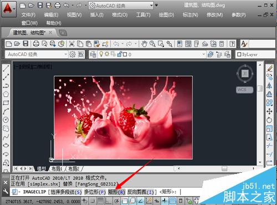Switch to the 布局2 layout tab
277x205 pixels.
click(74, 168)
